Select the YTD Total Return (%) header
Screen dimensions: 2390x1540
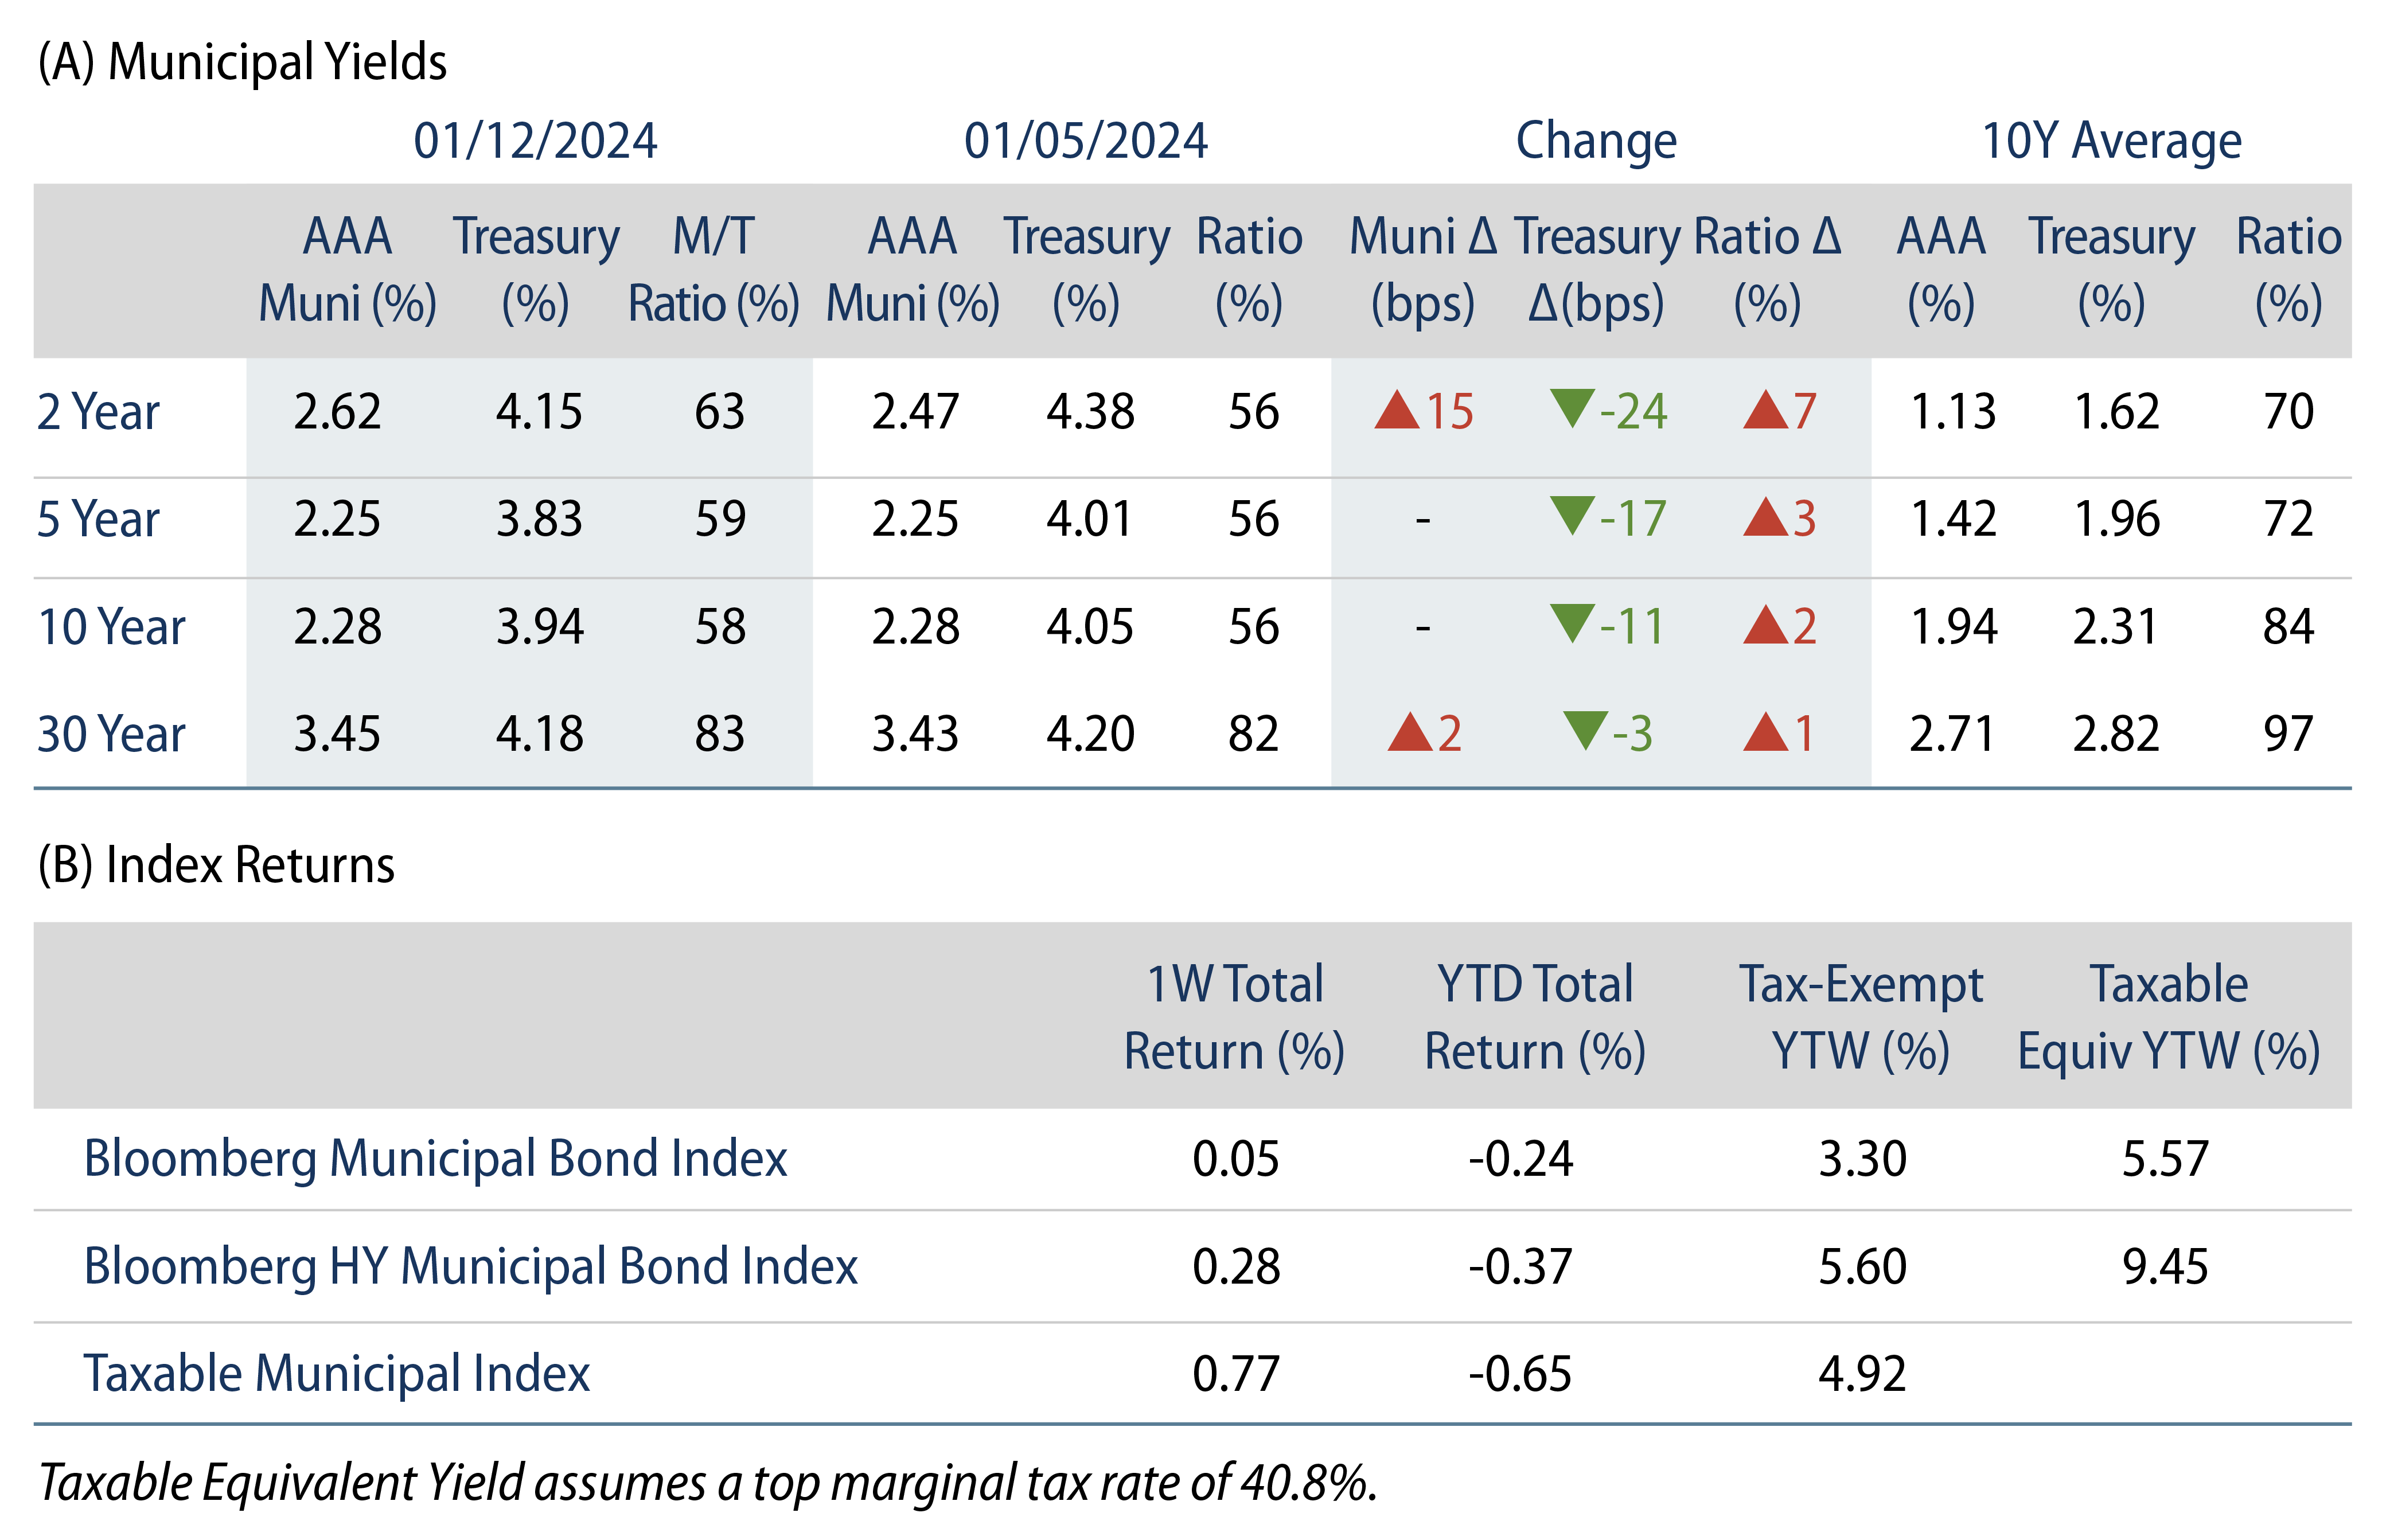pos(1534,1017)
